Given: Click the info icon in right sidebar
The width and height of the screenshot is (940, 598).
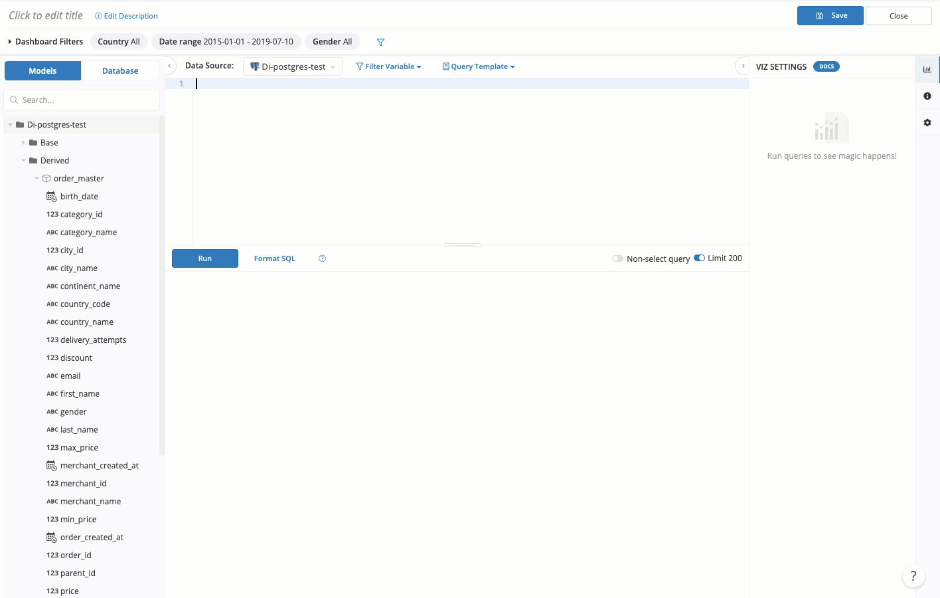Looking at the screenshot, I should [x=927, y=96].
